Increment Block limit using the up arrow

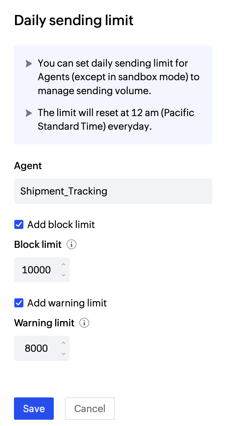click(x=64, y=265)
